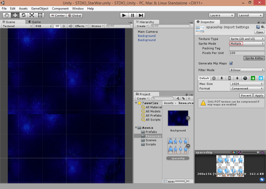Click the Search by Type icon
Screen dimensions: 266x189
pyautogui.click(x=178, y=98)
